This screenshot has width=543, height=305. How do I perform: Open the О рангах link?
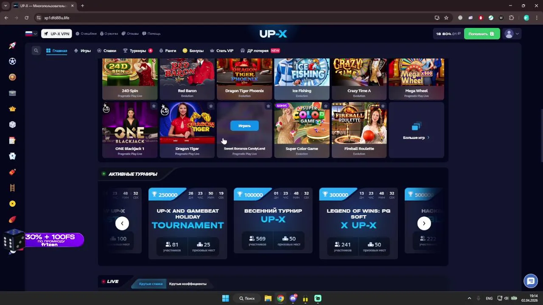(x=109, y=33)
